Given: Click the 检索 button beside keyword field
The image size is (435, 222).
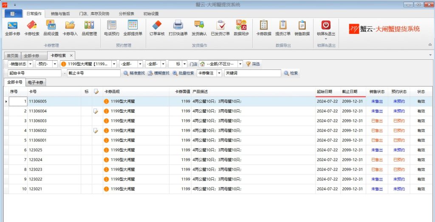Looking at the screenshot, I should tap(291, 73).
